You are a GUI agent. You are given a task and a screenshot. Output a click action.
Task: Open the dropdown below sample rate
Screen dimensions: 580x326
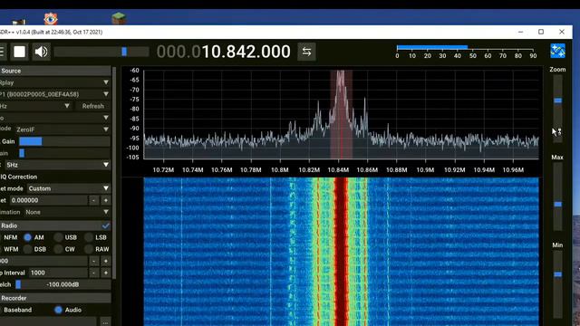[x=55, y=118]
